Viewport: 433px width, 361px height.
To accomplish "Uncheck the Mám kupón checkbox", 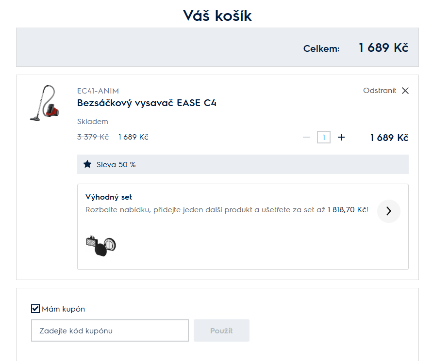I will pyautogui.click(x=35, y=309).
